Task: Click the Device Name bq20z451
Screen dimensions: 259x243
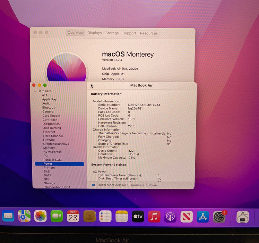Action: (135, 109)
